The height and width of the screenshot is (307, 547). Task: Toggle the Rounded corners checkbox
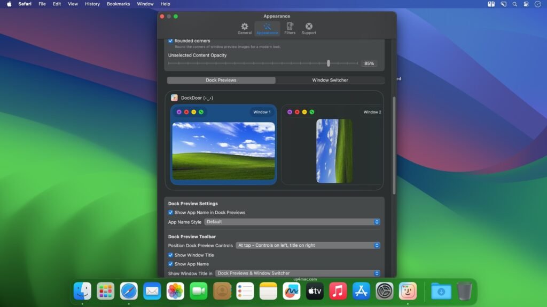click(x=171, y=41)
